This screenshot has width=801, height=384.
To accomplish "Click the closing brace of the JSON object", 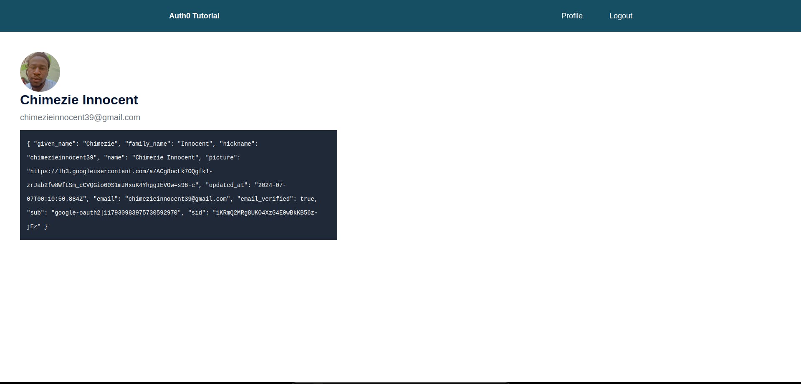I will point(46,226).
